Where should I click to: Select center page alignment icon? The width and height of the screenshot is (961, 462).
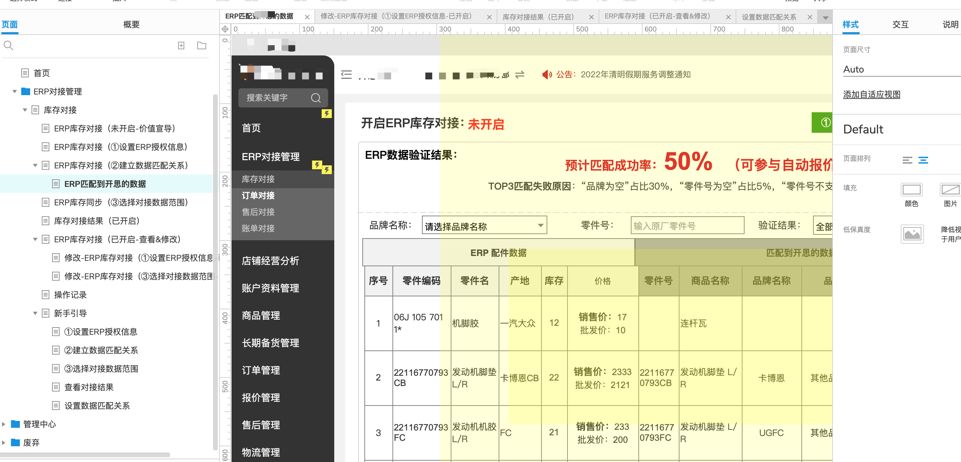tap(923, 161)
